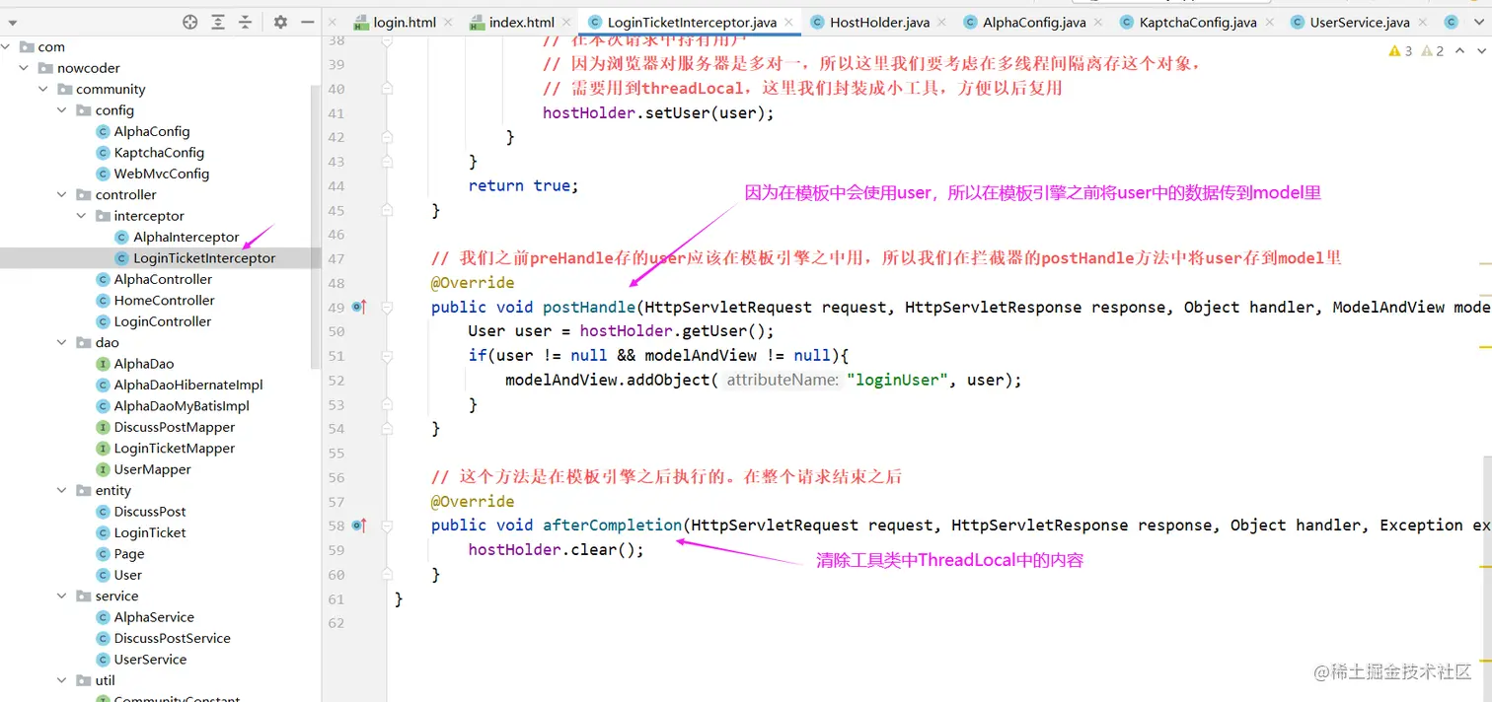Switch to the index.html tab

pos(521,22)
